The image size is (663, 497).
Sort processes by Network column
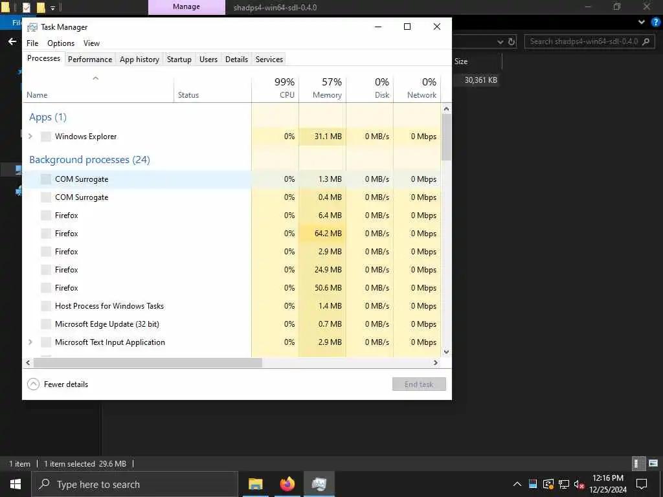pos(418,88)
